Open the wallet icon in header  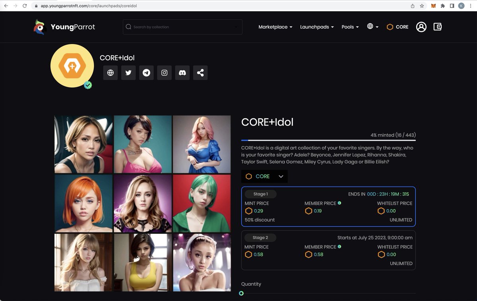coord(438,27)
